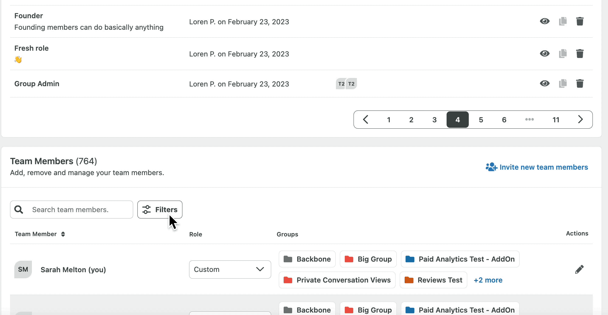Screen dimensions: 608x315
Task: Open the Filters panel
Action: [160, 209]
